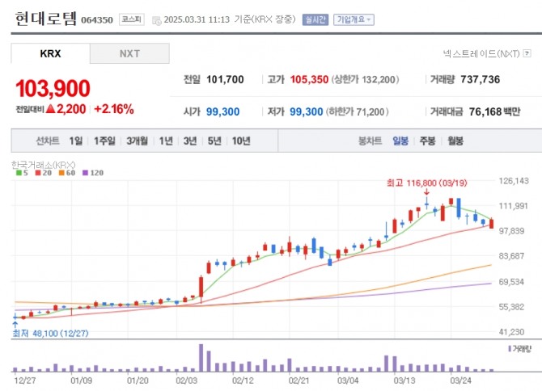Click the calendar icon beside the date
The height and width of the screenshot is (391, 542).
(157, 20)
